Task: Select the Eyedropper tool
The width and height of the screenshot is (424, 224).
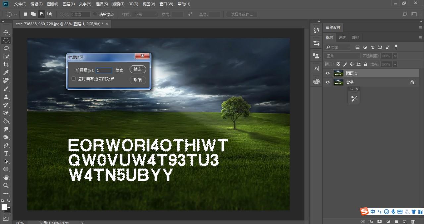Action: click(6, 73)
